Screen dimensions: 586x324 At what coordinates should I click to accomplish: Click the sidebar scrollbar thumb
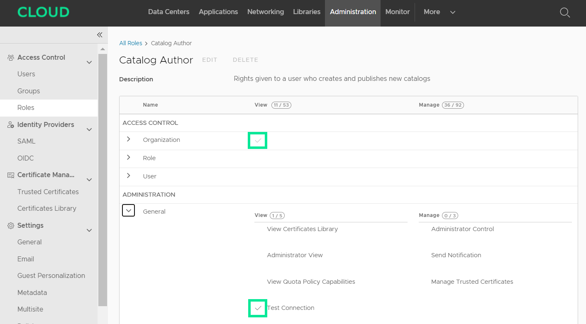(103, 180)
